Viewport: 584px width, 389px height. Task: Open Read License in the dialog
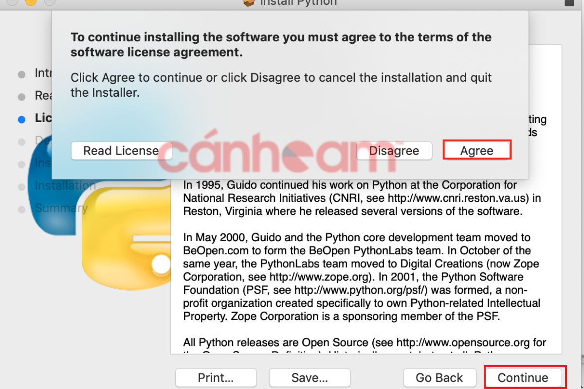coord(121,151)
